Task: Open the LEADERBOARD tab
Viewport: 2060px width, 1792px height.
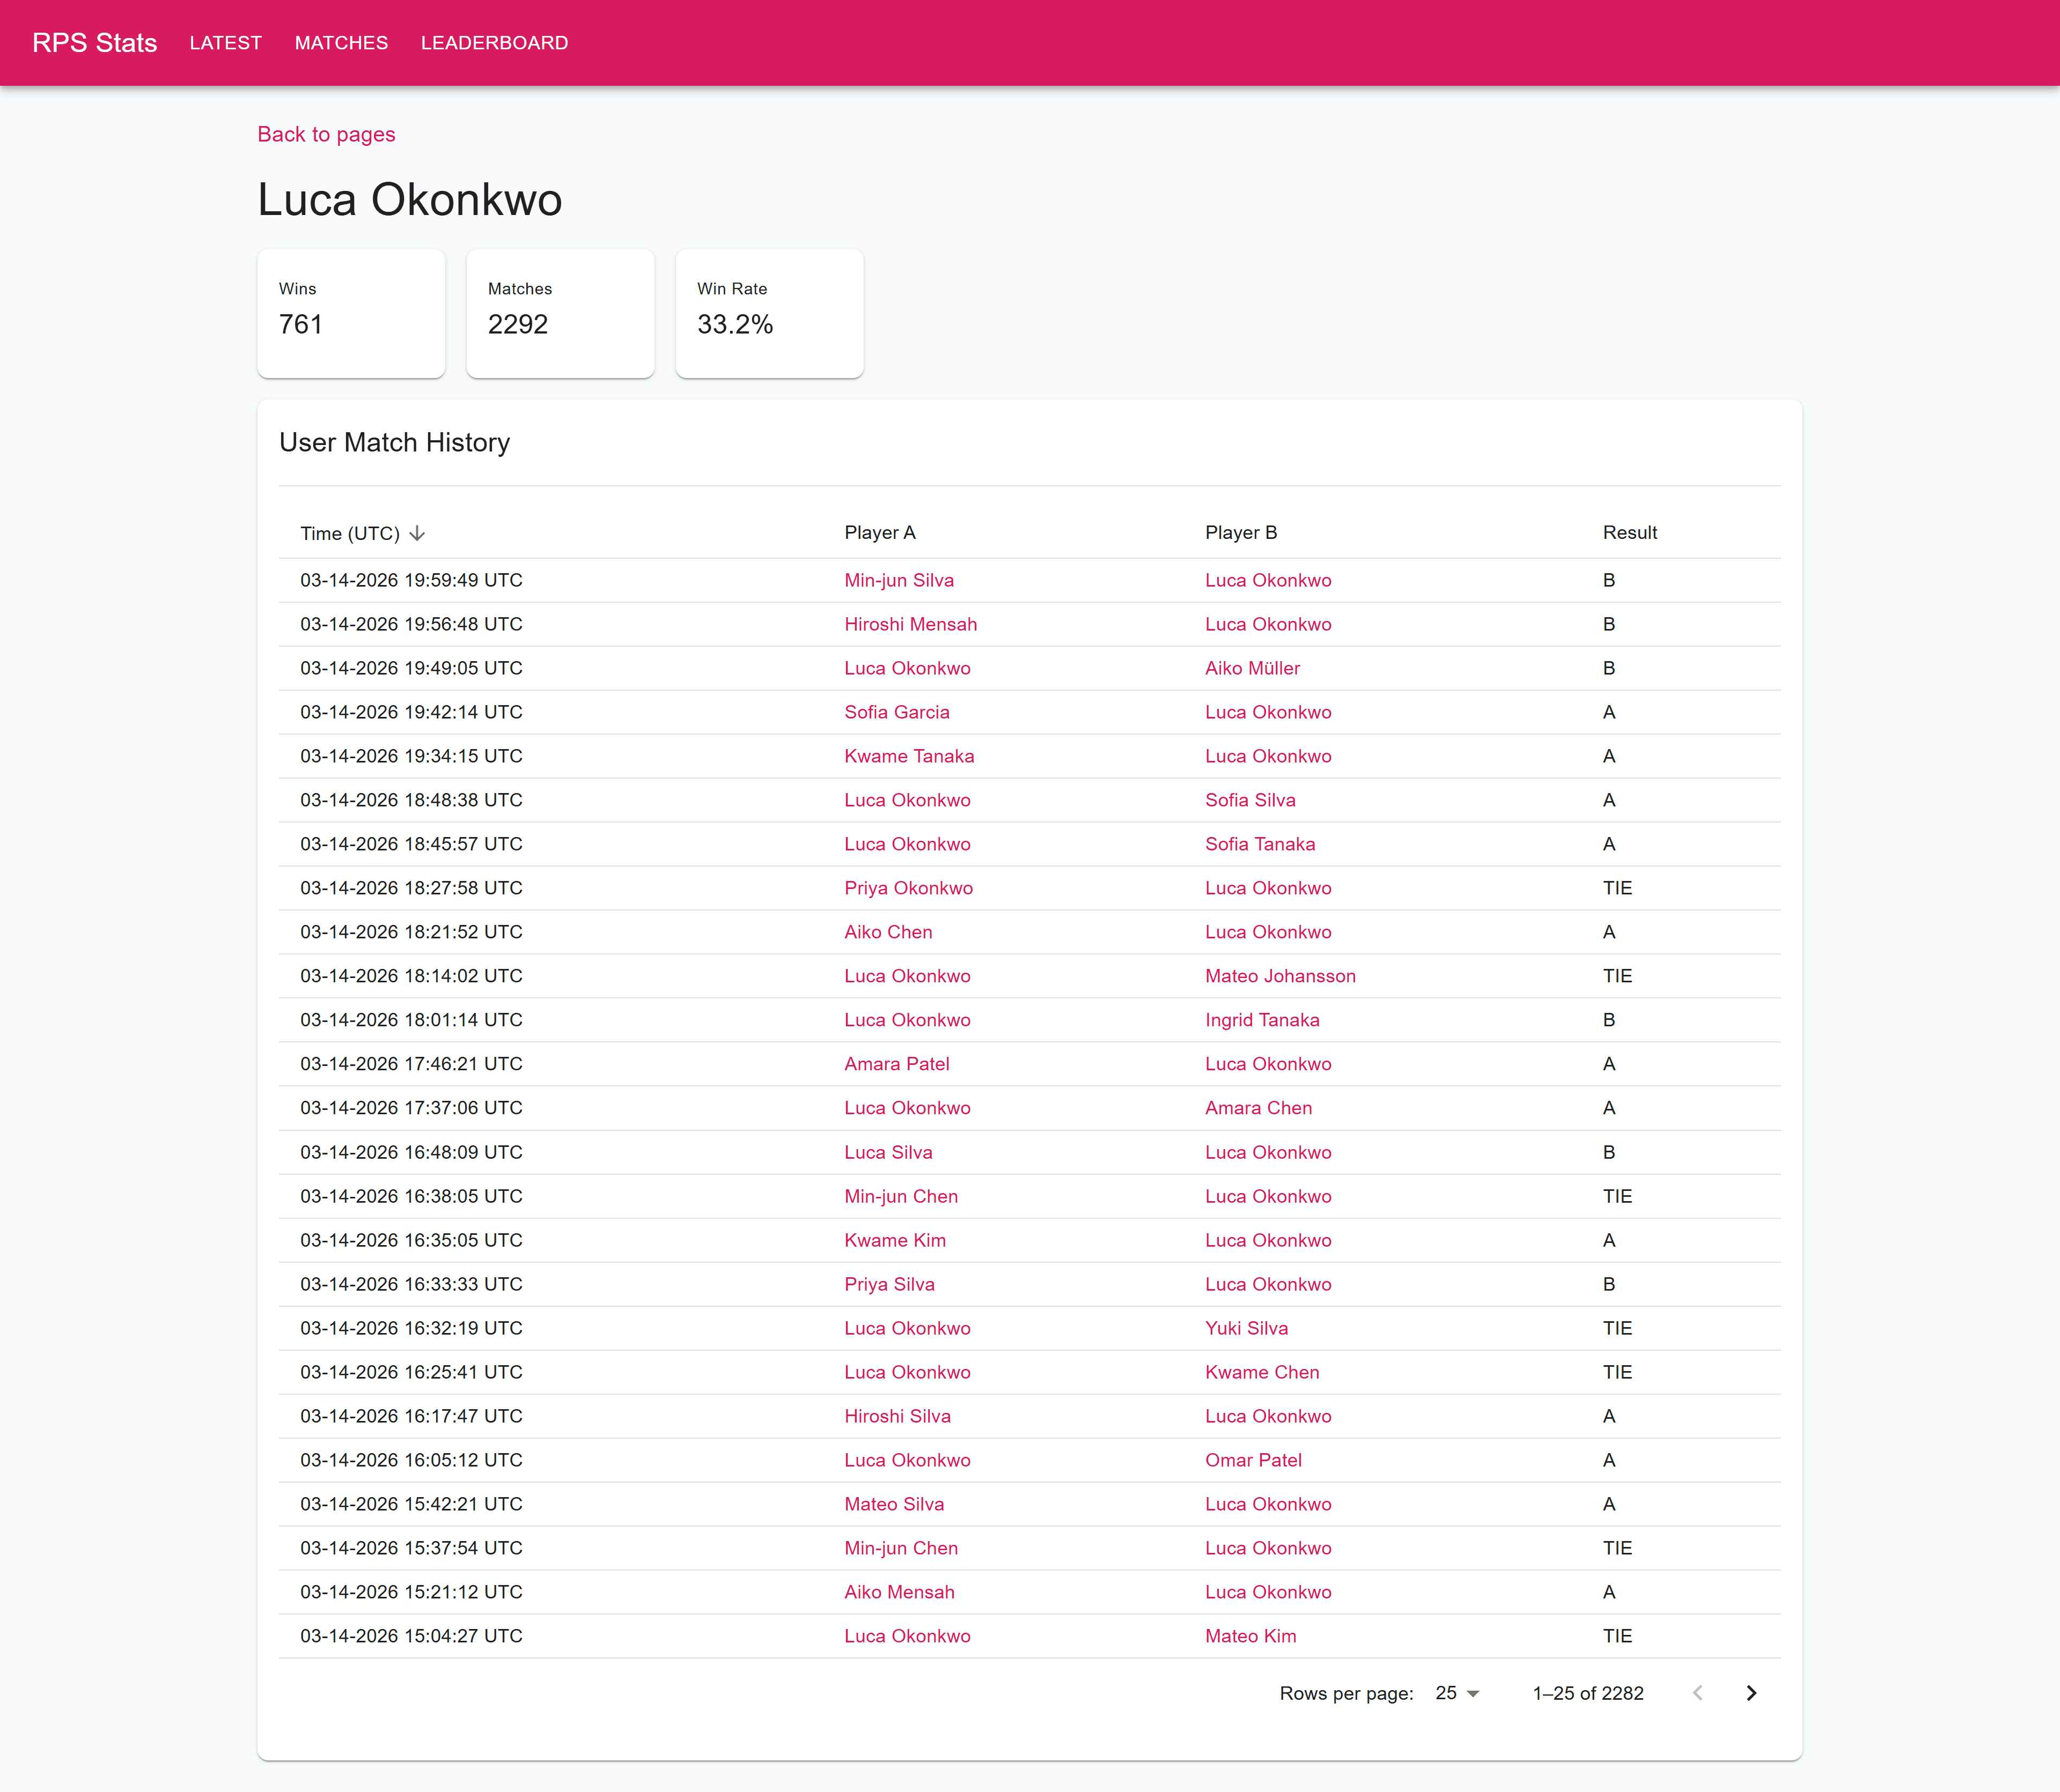Action: (494, 43)
